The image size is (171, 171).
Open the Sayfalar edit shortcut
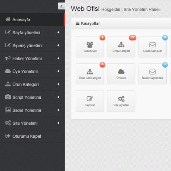[90, 101]
